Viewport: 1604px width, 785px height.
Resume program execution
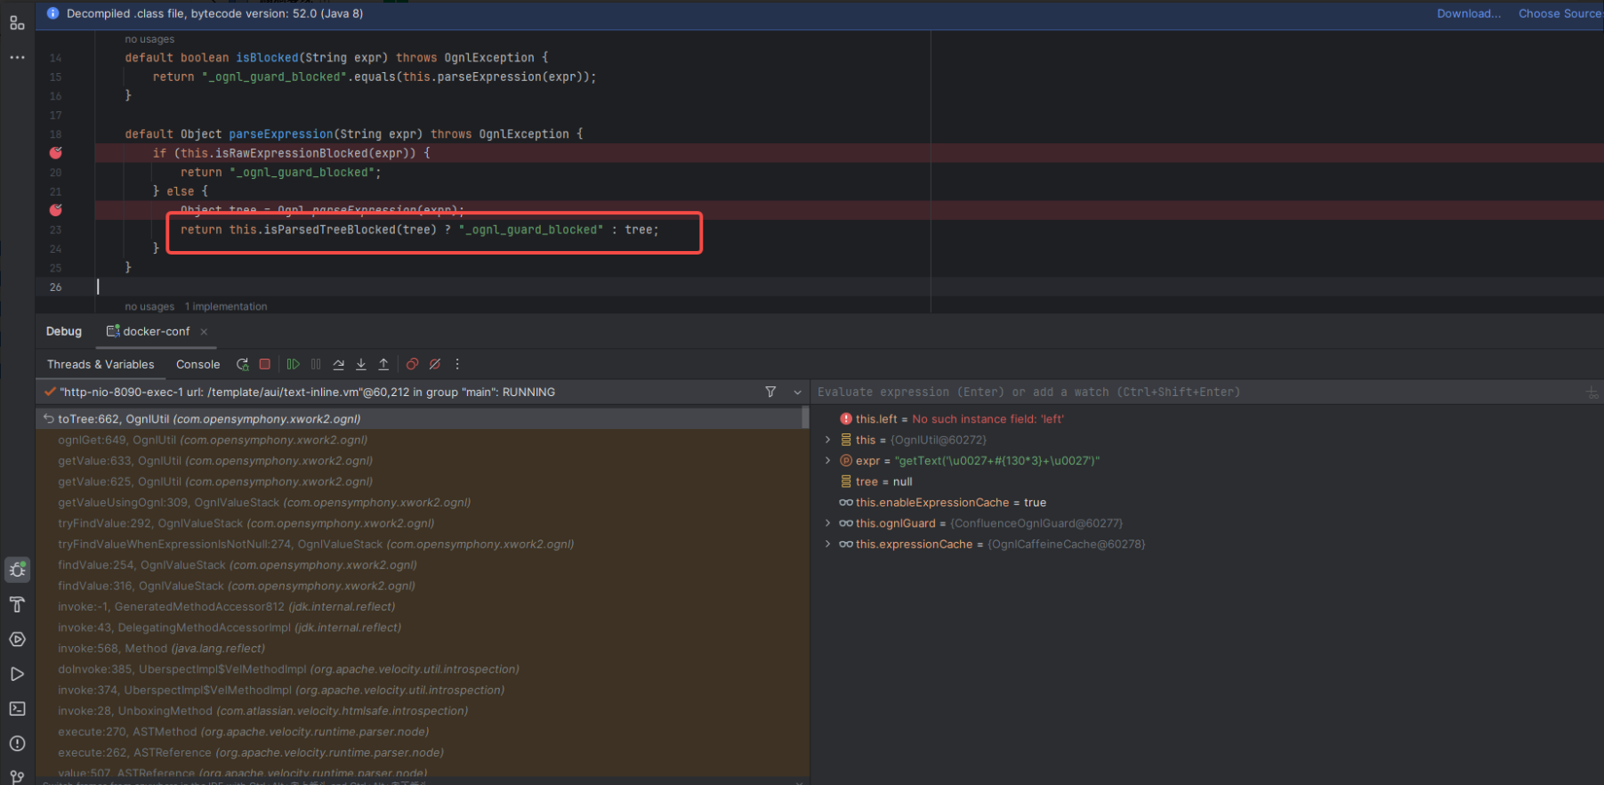(x=293, y=364)
